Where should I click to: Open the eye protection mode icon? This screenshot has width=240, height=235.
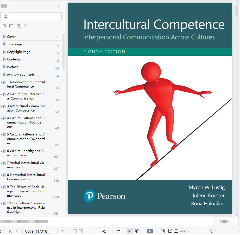(104, 231)
